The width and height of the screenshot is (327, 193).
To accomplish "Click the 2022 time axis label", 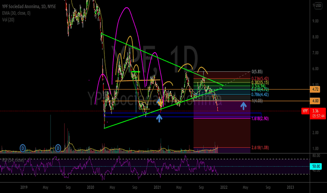I will click(224, 187).
